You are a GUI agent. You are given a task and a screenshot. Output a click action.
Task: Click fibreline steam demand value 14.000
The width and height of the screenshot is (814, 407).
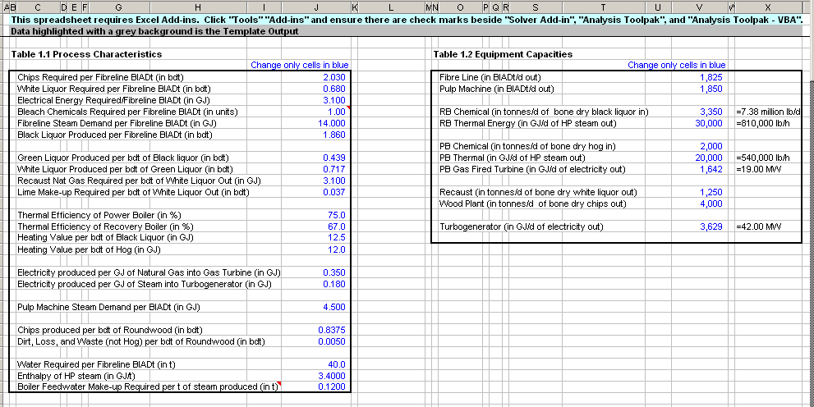click(x=332, y=123)
